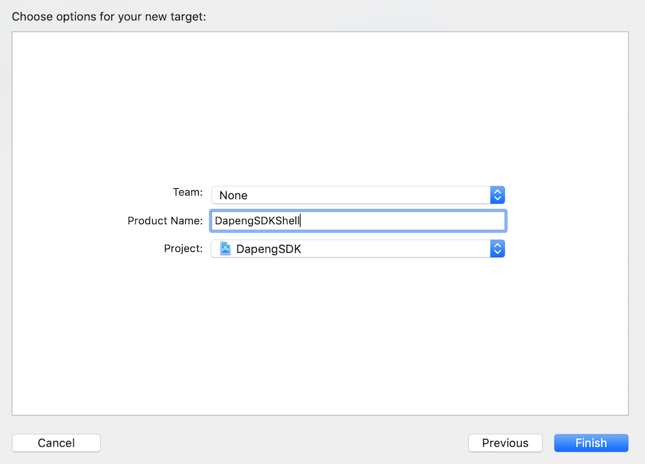Click the double-chevron control next to DapengSDK
The width and height of the screenshot is (645, 464).
tap(497, 249)
